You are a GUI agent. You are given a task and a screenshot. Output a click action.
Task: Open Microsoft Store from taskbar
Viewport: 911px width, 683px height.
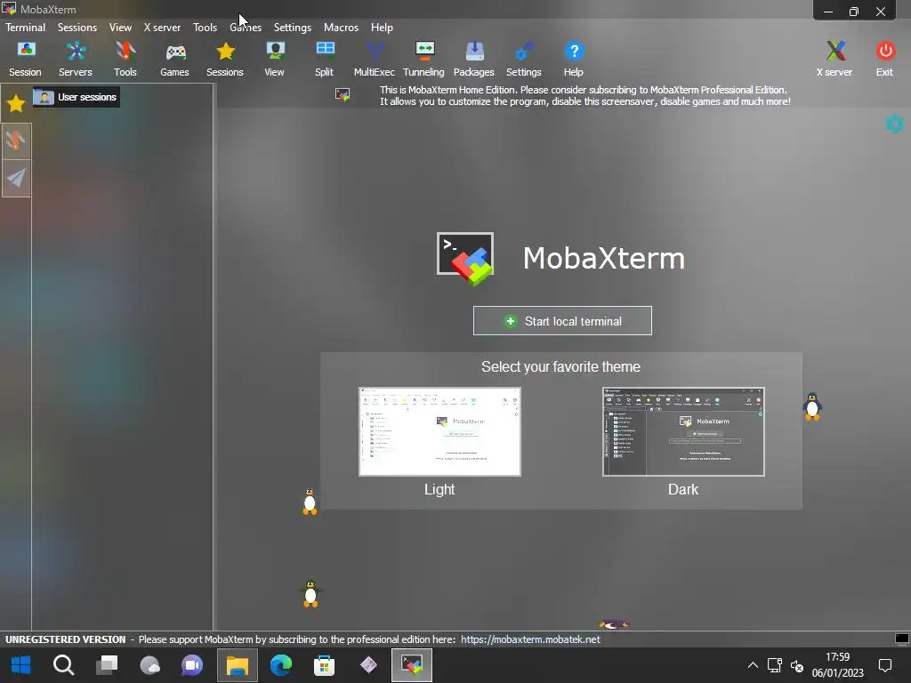[x=324, y=665]
